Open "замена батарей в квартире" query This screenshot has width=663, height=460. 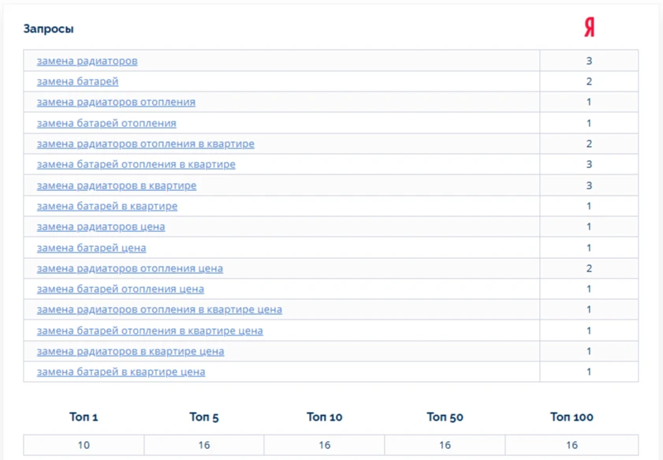pos(107,206)
